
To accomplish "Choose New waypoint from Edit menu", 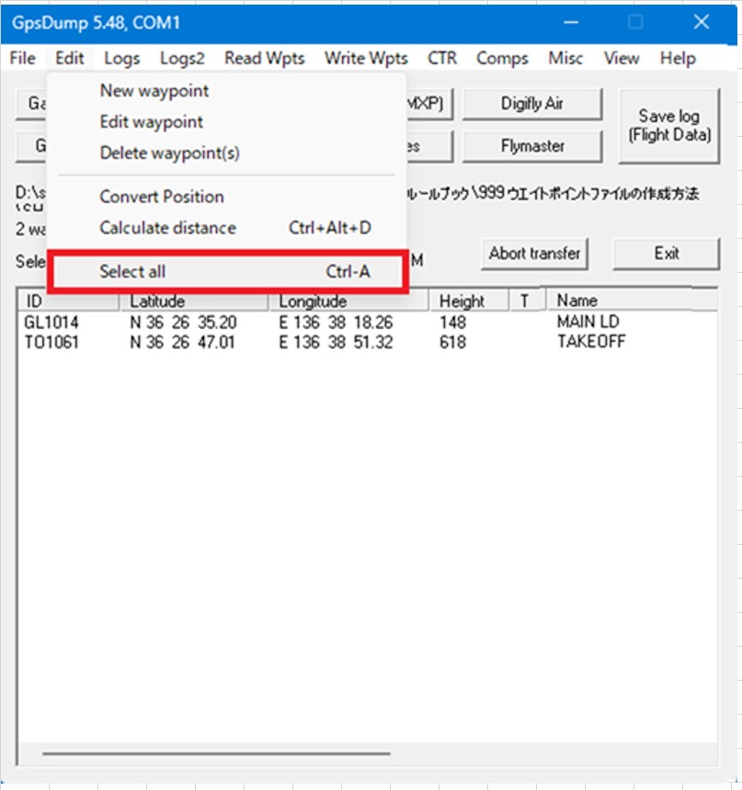I will [x=154, y=91].
